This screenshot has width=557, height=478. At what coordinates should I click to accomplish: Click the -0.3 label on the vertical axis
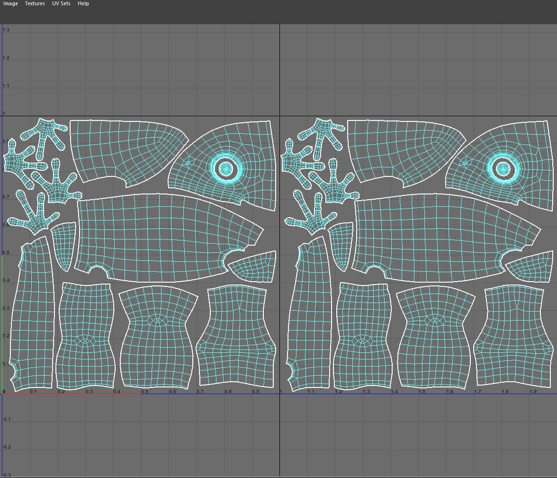coord(7,475)
